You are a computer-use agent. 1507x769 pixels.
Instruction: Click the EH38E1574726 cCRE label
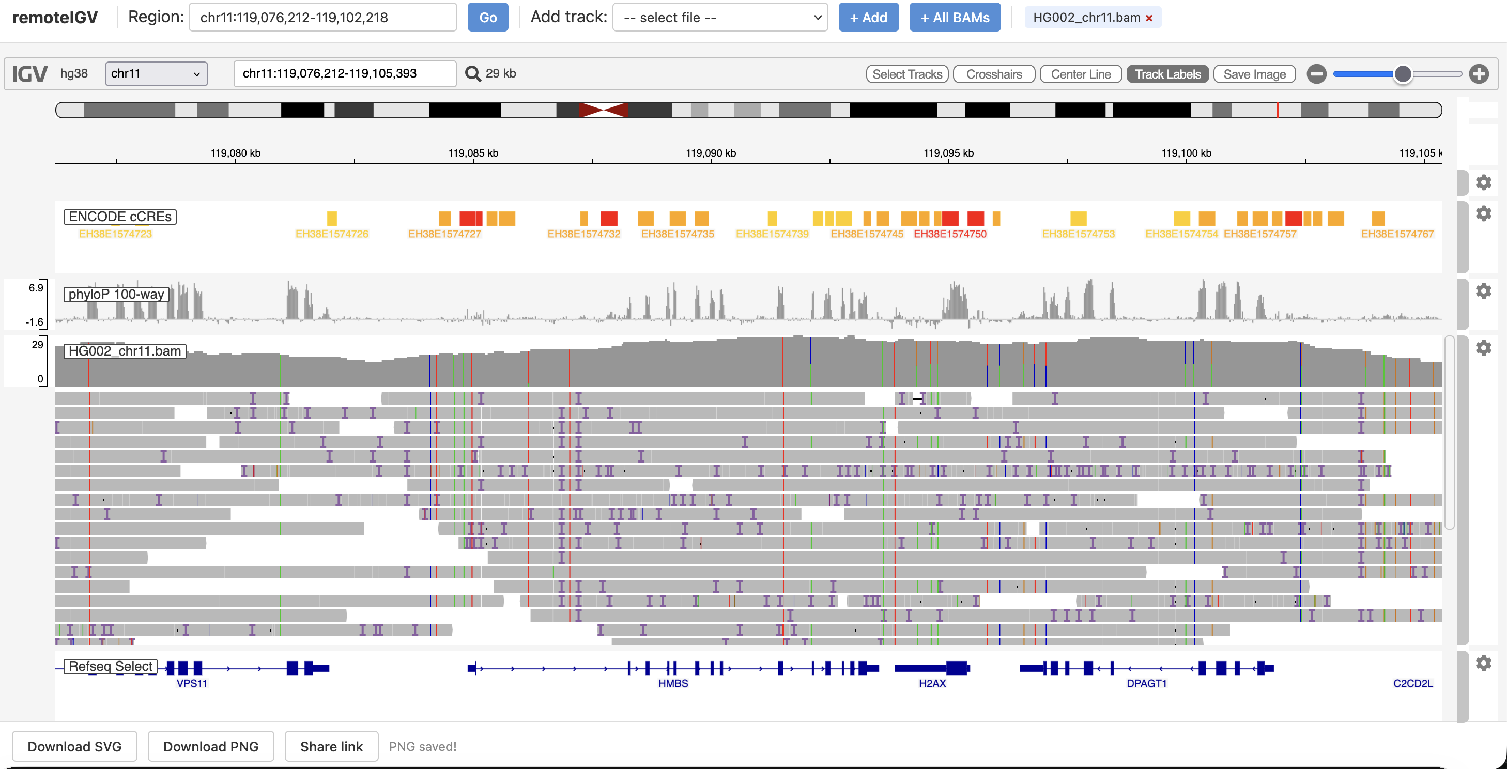(x=332, y=234)
